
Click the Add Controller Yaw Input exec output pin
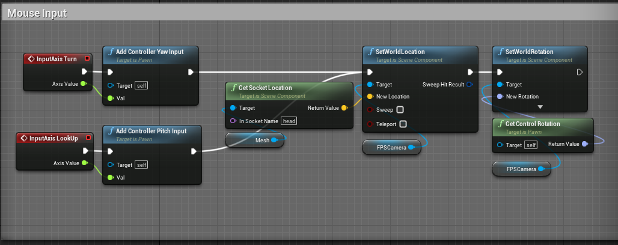(x=191, y=73)
